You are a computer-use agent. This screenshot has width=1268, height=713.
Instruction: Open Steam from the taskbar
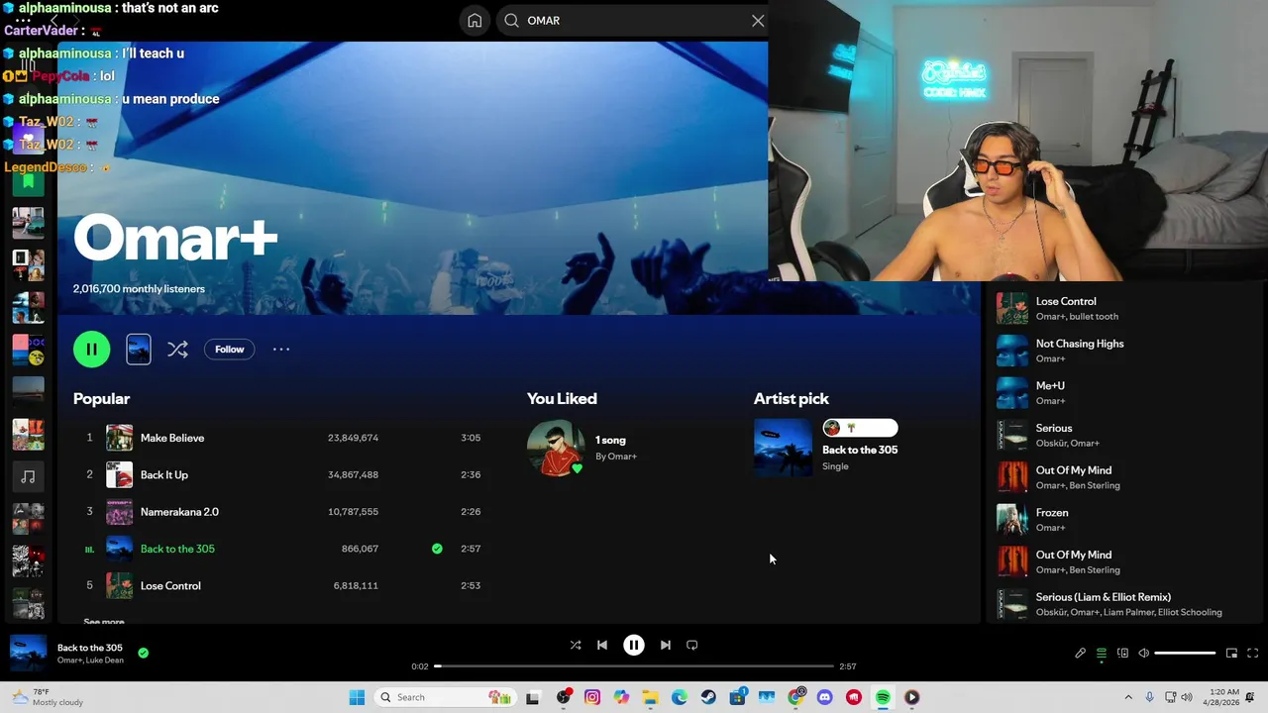point(708,697)
